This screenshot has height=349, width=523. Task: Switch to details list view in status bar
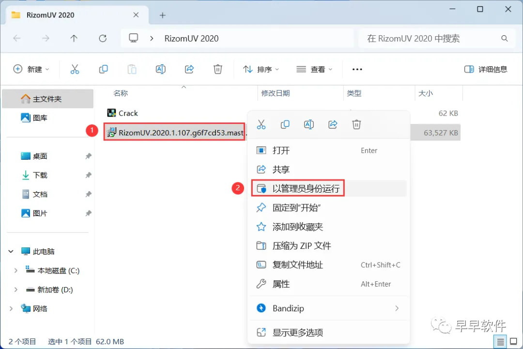point(500,341)
